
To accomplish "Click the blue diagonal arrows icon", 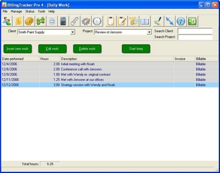I will point(169,21).
